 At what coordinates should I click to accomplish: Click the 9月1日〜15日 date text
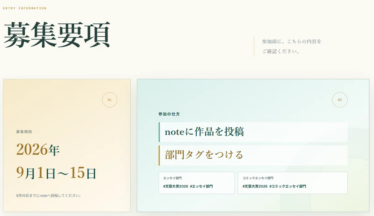coord(56,173)
